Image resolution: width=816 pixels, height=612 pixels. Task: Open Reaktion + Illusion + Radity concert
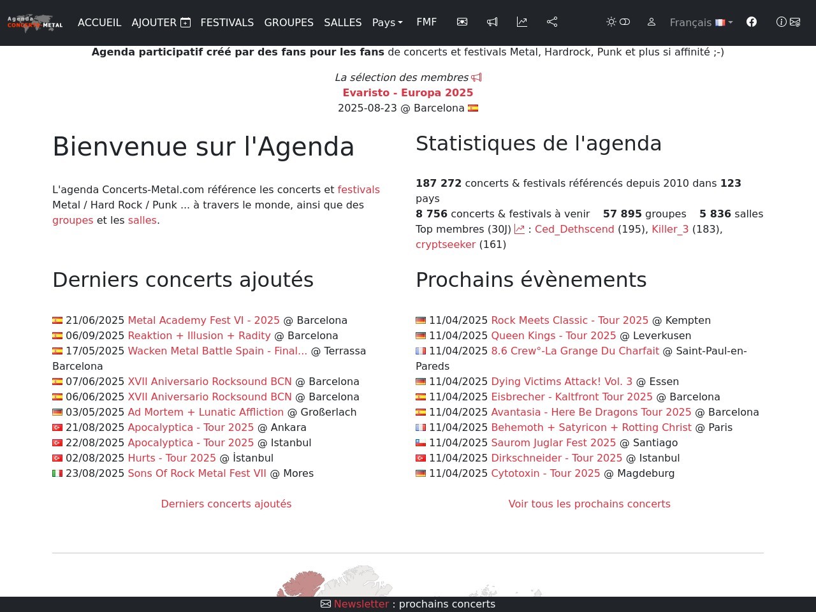(199, 335)
